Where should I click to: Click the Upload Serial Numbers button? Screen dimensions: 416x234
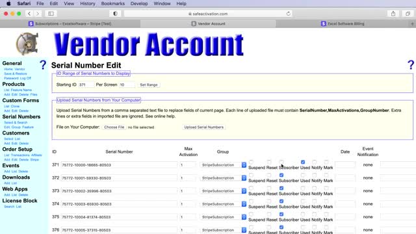point(203,127)
